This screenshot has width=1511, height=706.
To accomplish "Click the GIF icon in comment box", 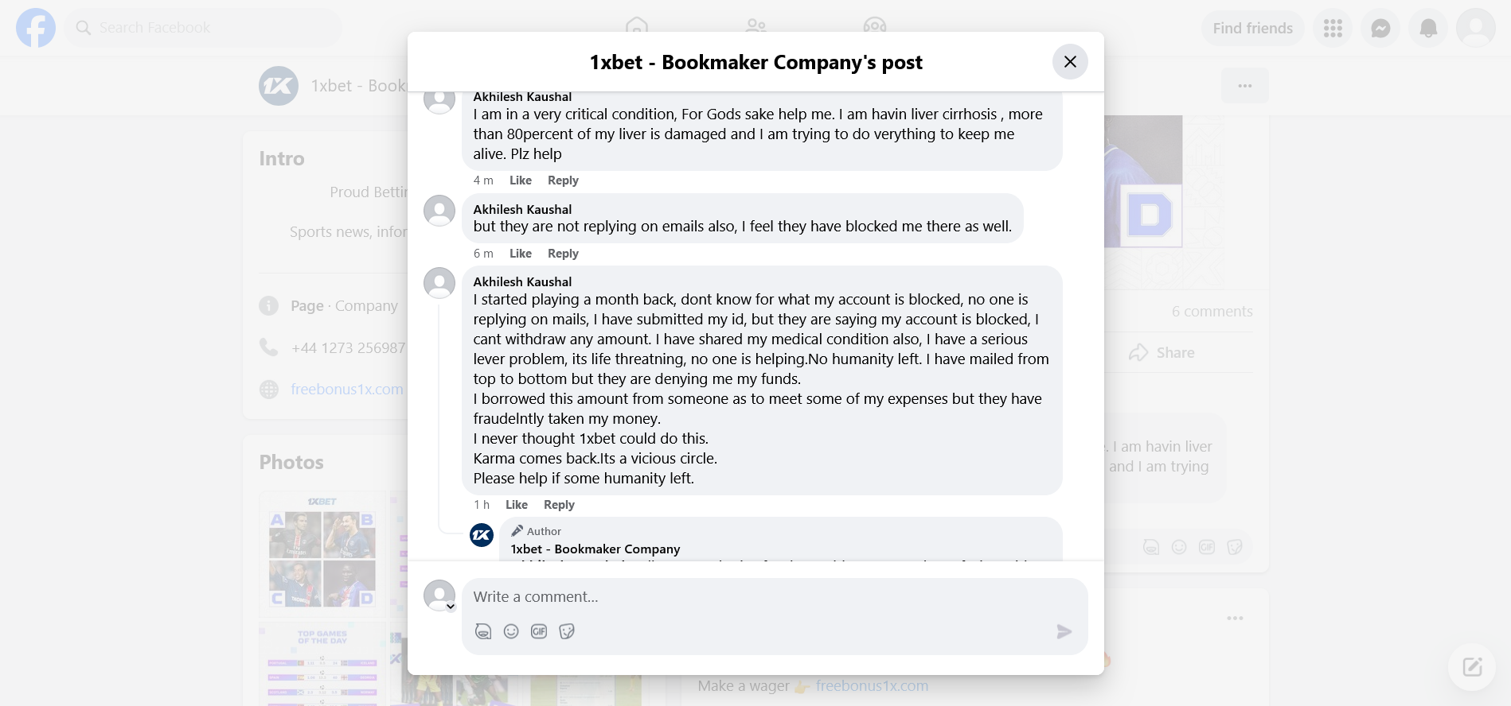I will pyautogui.click(x=539, y=631).
